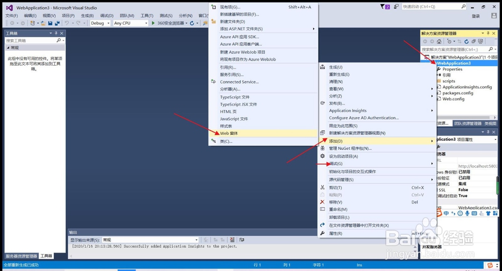Click the Save All icon

pyautogui.click(x=57, y=23)
